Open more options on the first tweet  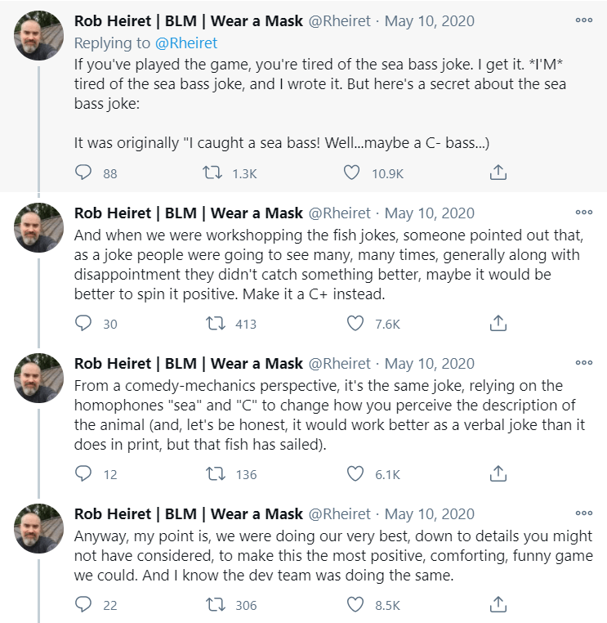pyautogui.click(x=583, y=20)
